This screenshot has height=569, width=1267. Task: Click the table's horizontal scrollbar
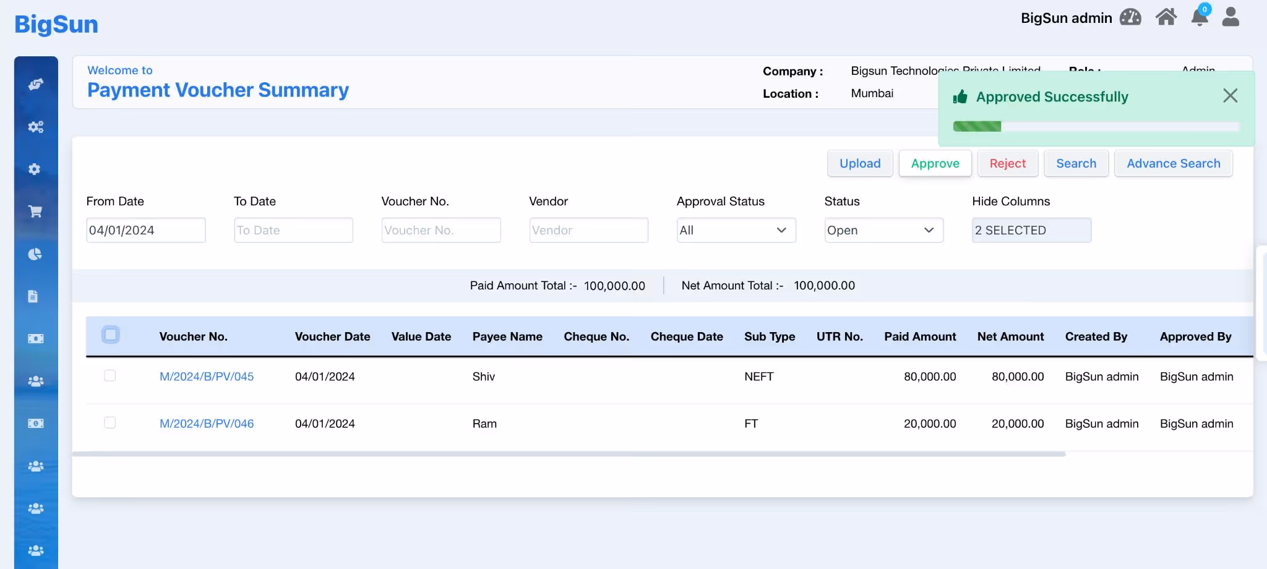point(569,454)
